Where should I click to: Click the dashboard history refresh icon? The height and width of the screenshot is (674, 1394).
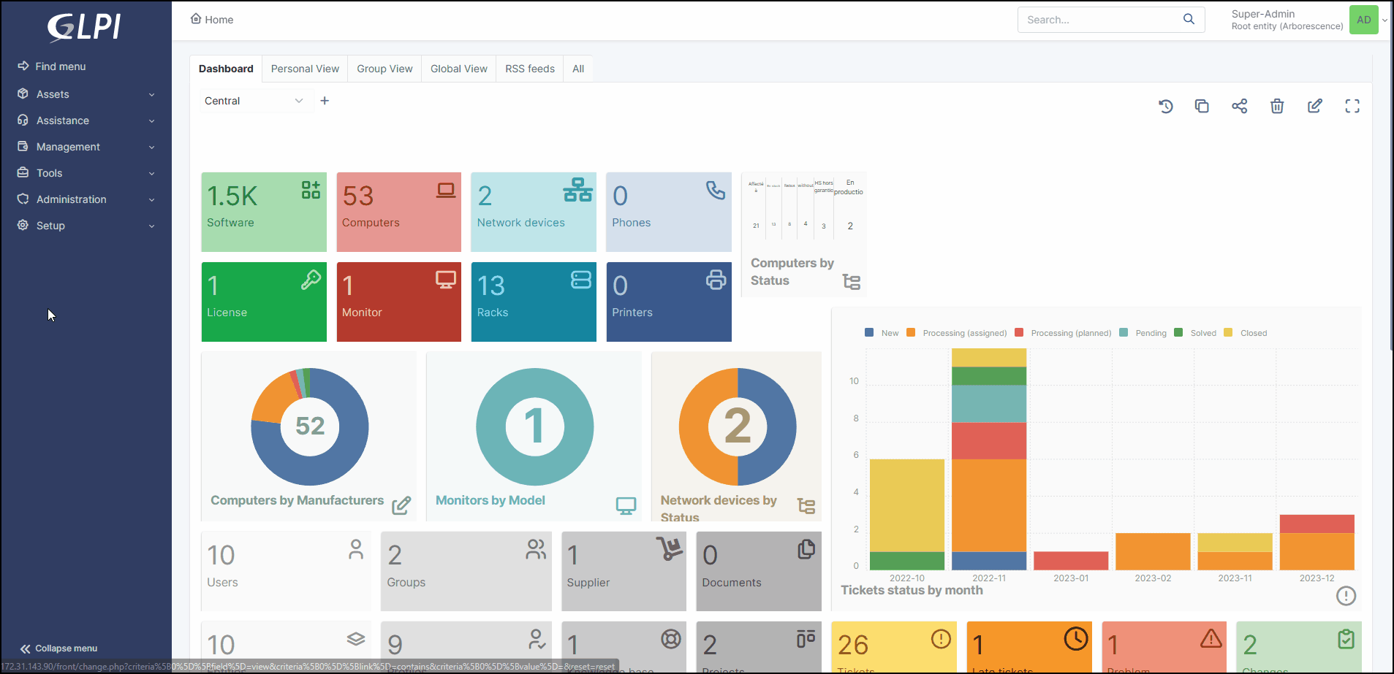pos(1166,106)
